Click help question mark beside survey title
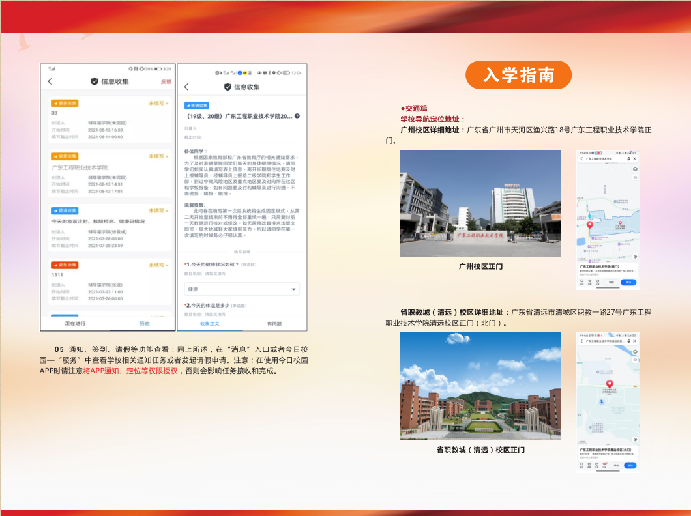 coord(297,116)
